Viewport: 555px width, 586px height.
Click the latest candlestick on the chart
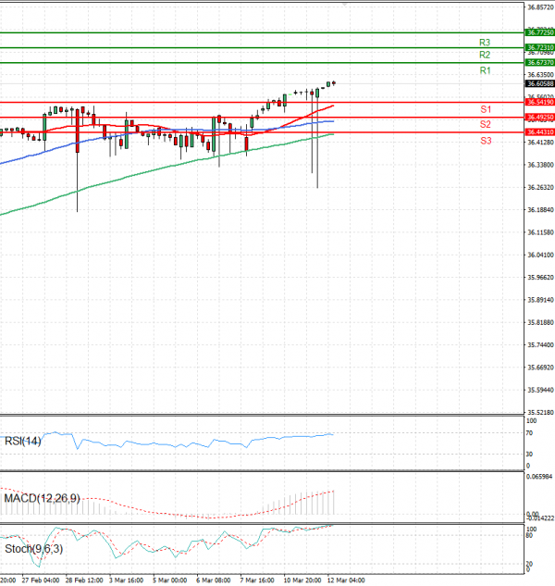click(334, 83)
